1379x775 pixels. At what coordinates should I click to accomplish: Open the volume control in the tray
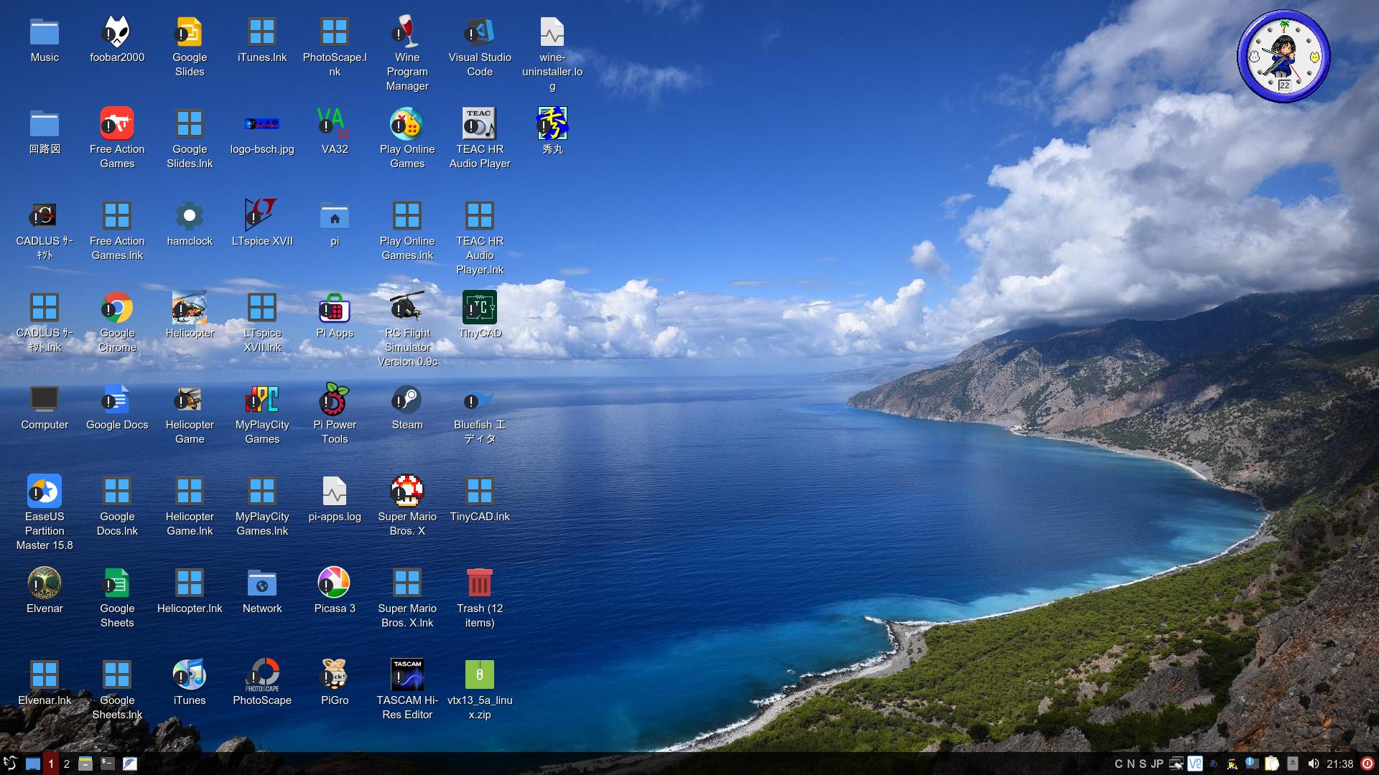point(1314,764)
